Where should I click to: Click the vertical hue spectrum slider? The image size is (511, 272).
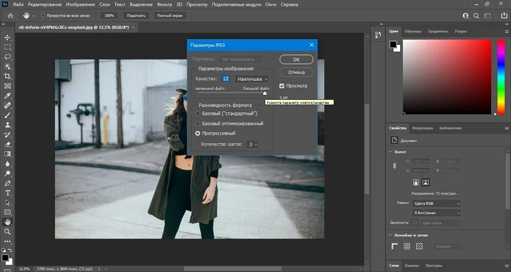click(x=501, y=77)
